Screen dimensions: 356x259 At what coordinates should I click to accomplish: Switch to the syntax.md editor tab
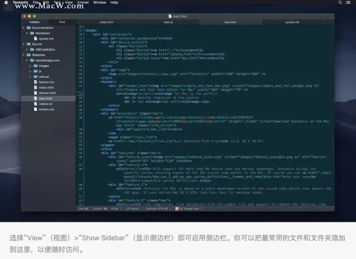pos(292,22)
